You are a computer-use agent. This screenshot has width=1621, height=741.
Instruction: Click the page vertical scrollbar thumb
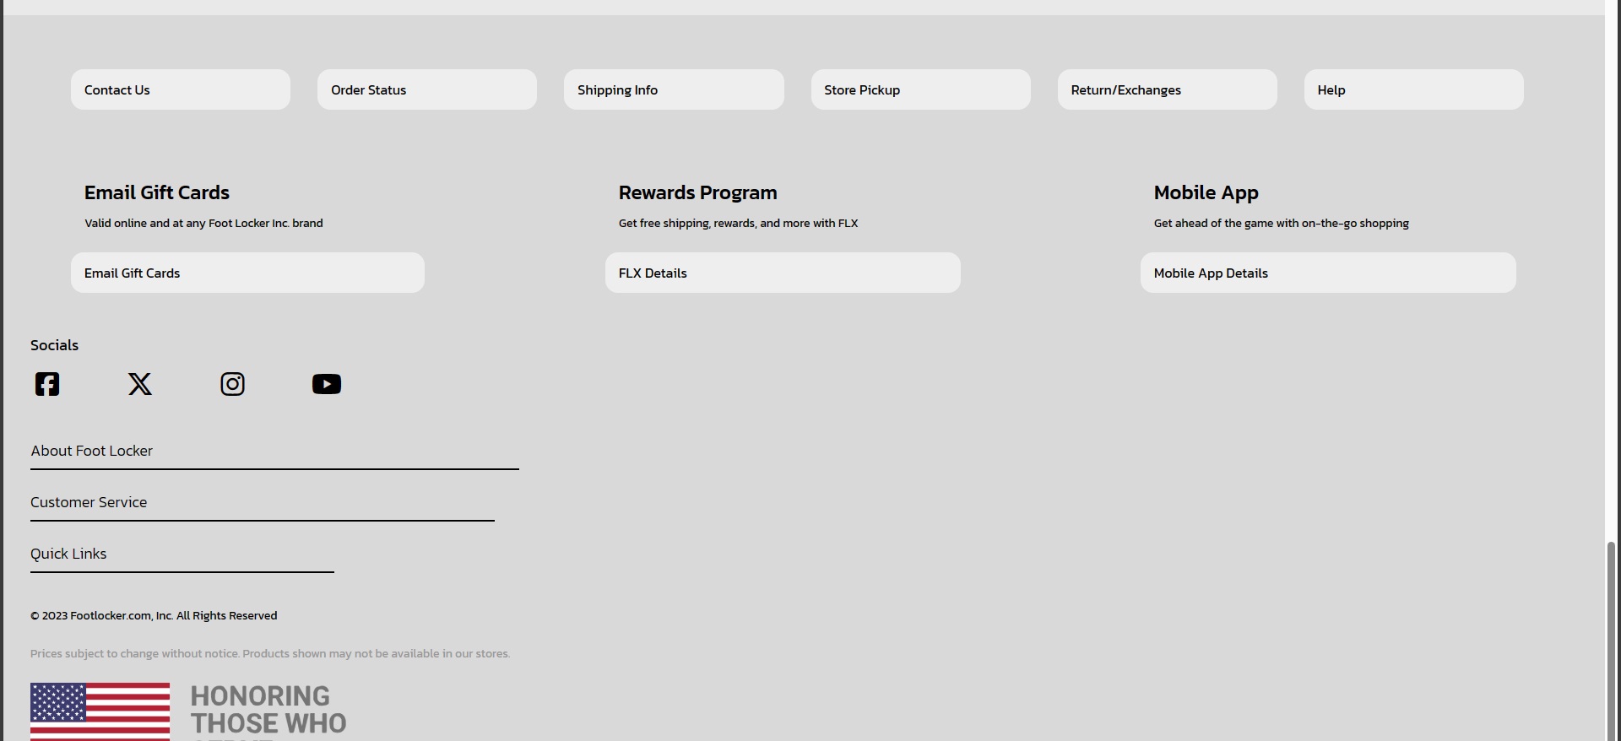click(1611, 641)
